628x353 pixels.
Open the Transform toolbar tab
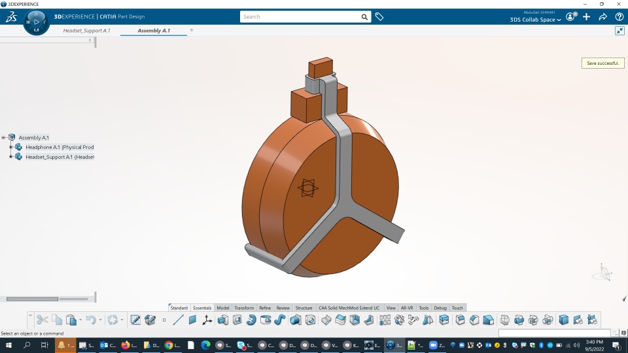244,308
